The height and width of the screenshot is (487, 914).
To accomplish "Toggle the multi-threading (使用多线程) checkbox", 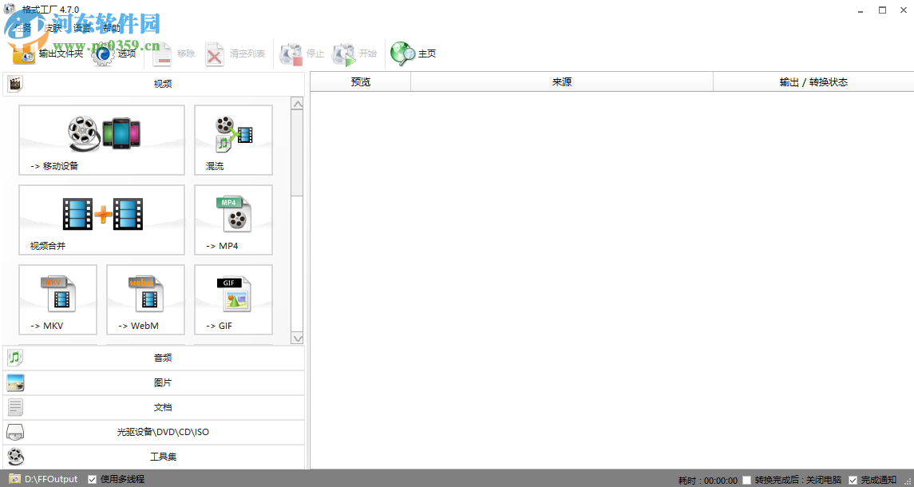I will coord(92,480).
